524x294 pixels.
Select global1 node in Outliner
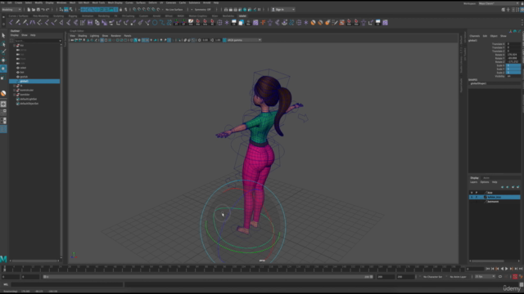34,82
